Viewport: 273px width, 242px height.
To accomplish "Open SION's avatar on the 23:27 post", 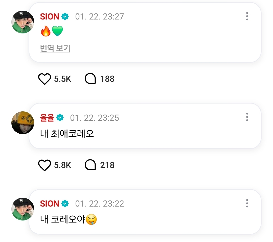I will 23,22.
